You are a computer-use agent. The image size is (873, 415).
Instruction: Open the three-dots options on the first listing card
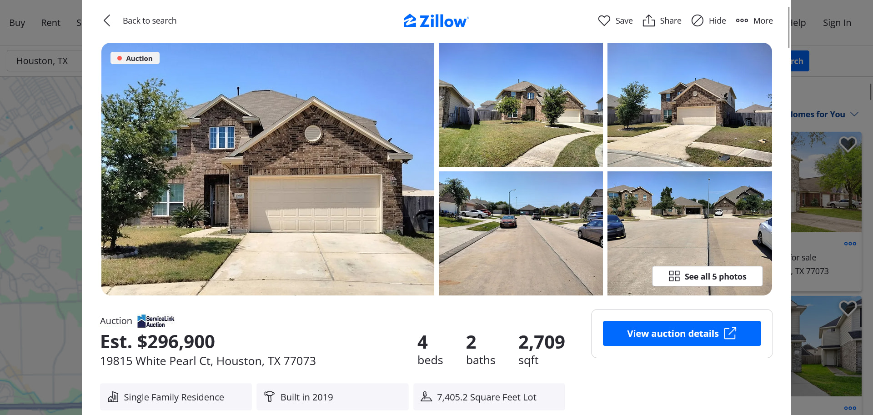[x=850, y=244]
